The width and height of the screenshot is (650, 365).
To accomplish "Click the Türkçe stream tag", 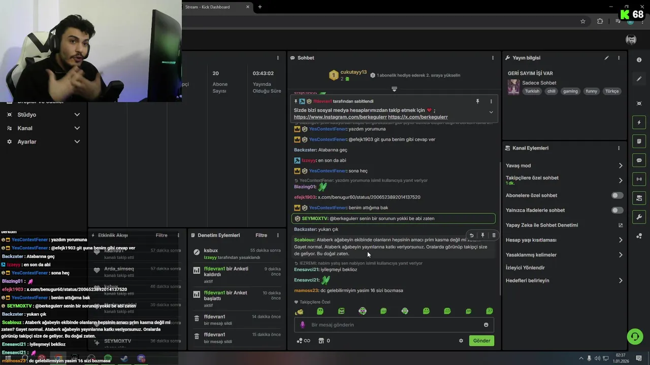I will point(612,91).
